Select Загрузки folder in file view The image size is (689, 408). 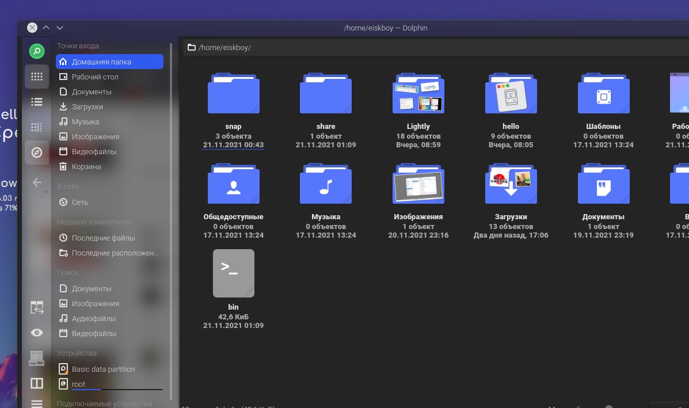pos(511,201)
